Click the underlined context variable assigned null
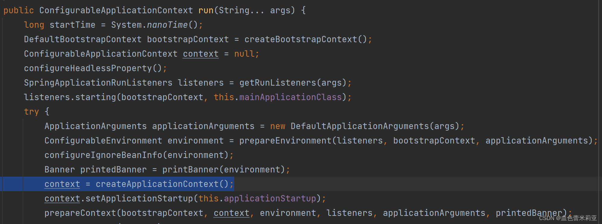Viewport: 602px width, 224px height. 201,54
